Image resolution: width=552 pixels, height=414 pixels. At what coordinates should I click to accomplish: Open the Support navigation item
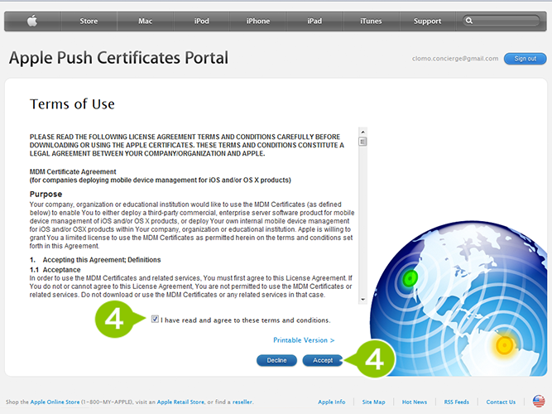[427, 22]
